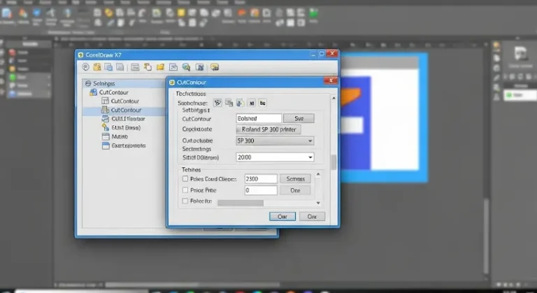Click the first icon beside the Ssobofnase label
This screenshot has width=537, height=293.
[217, 103]
